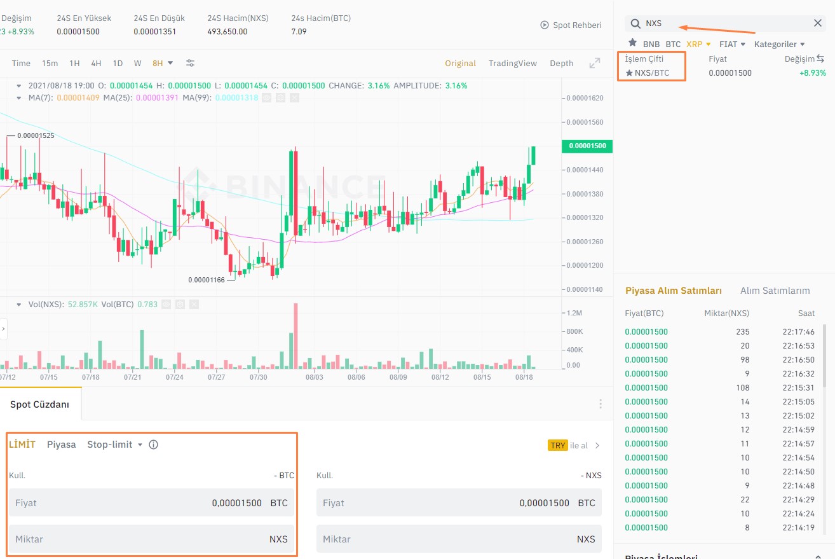Image resolution: width=835 pixels, height=559 pixels.
Task: Toggle the Değişim sort arrows
Action: pos(822,59)
